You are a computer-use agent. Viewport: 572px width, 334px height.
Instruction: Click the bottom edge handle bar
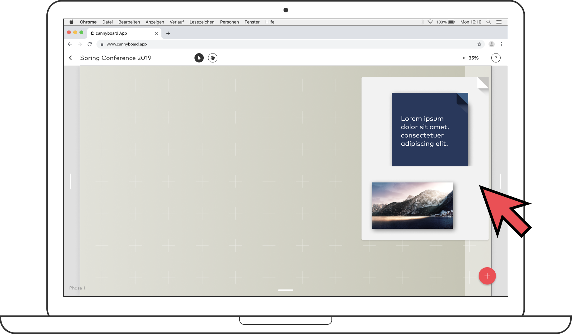click(286, 290)
